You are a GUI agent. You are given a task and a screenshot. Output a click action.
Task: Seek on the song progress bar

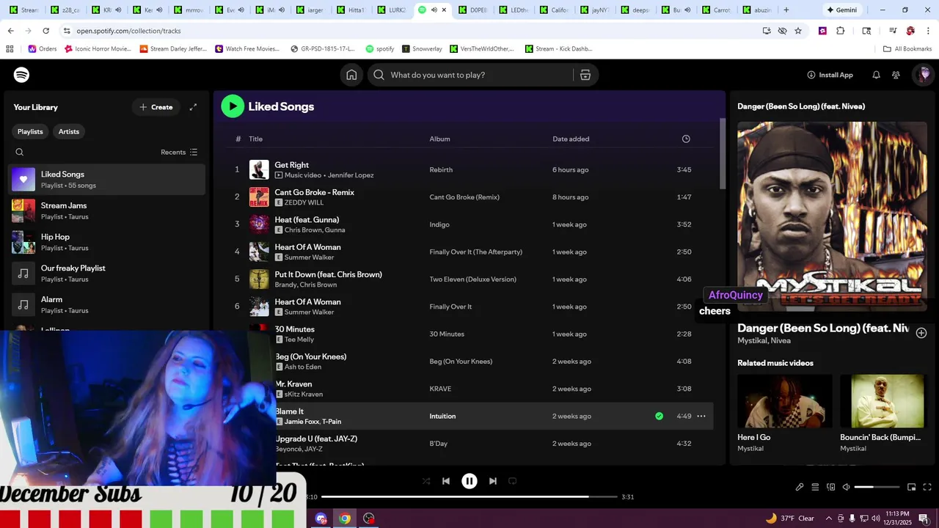click(x=469, y=497)
